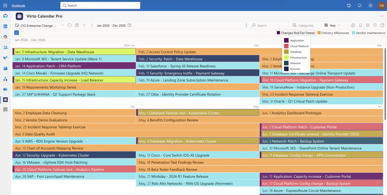Image resolution: width=387 pixels, height=195 pixels.
Task: Go to previous year period
Action: click(84, 25)
